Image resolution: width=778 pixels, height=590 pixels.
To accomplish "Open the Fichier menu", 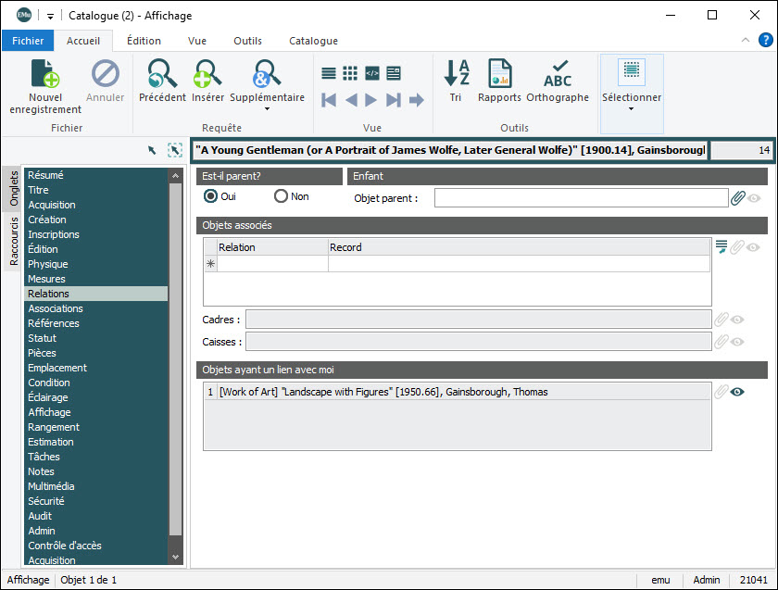I will click(28, 41).
